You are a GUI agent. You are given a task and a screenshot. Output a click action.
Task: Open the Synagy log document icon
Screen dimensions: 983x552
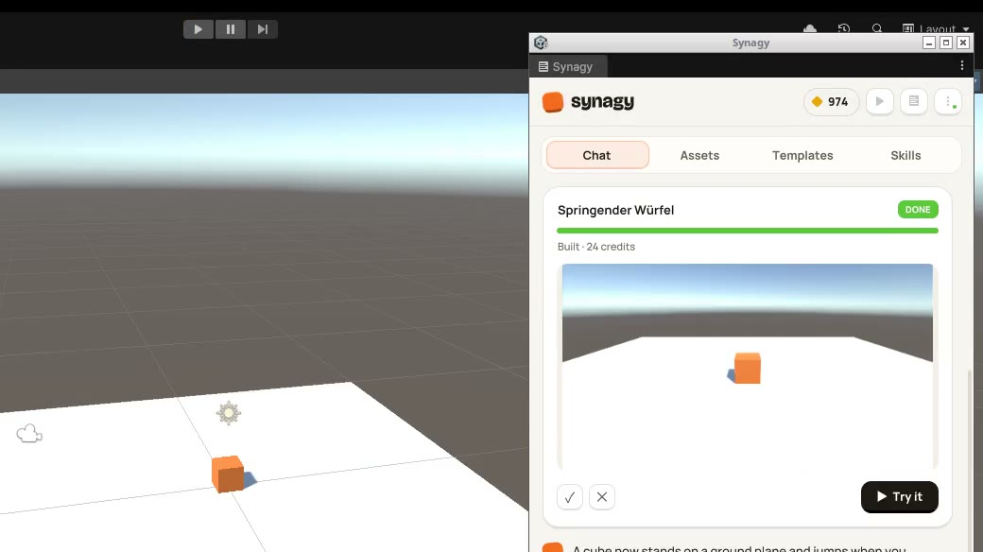[x=914, y=102]
